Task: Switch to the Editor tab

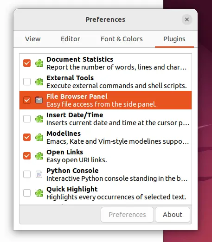Action: pos(71,39)
